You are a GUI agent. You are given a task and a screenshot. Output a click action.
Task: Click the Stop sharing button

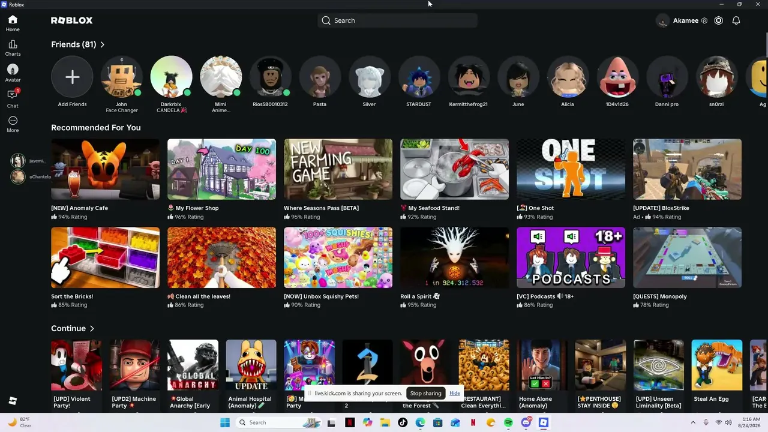pyautogui.click(x=425, y=393)
